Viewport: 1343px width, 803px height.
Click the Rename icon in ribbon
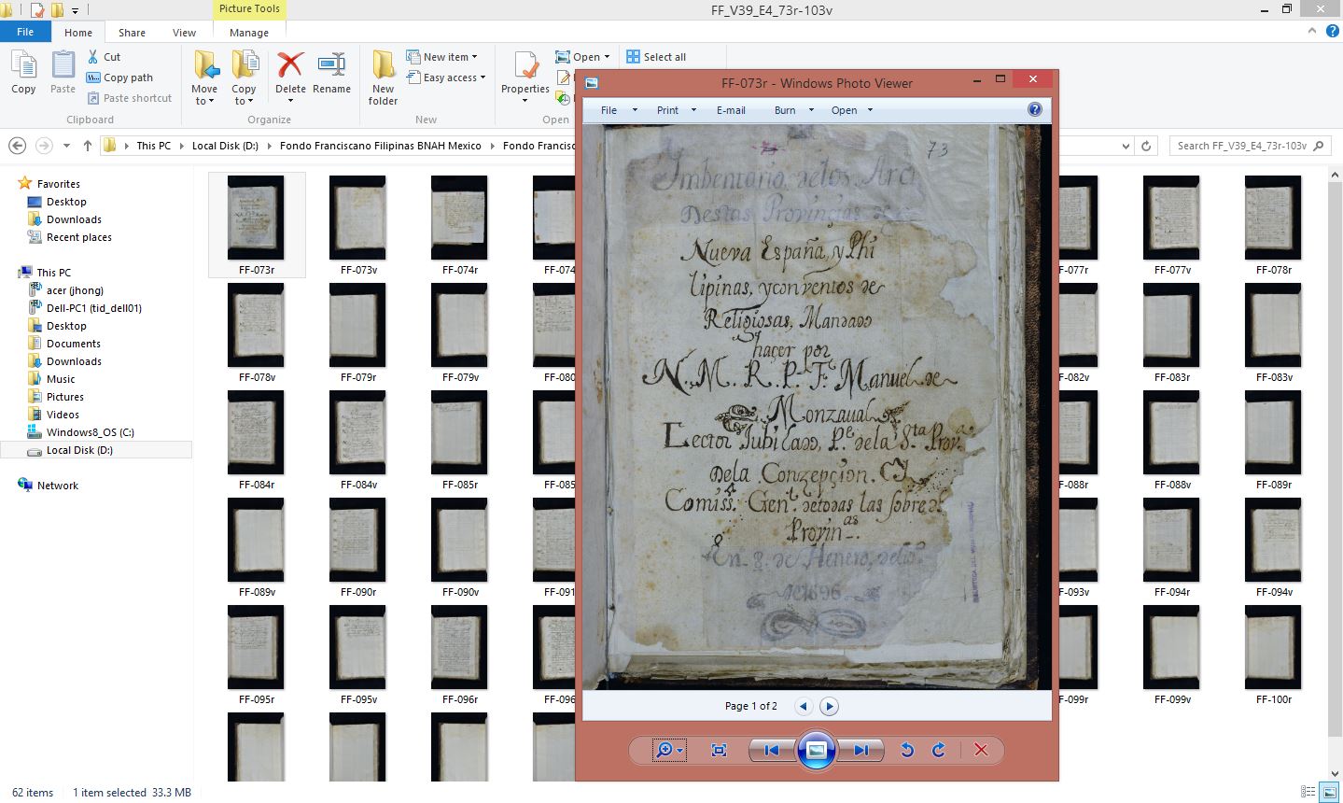331,74
